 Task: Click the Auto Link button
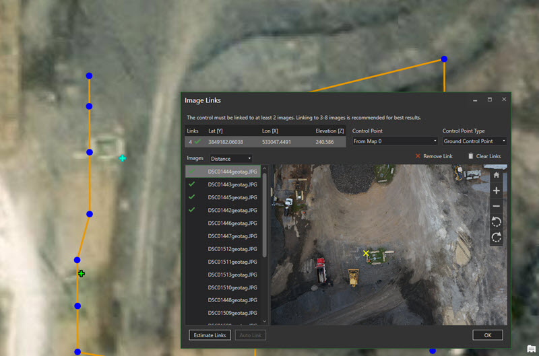pyautogui.click(x=250, y=335)
